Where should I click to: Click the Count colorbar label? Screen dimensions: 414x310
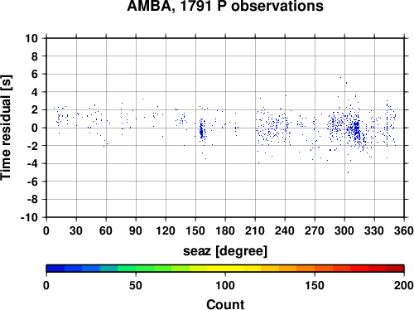[225, 304]
